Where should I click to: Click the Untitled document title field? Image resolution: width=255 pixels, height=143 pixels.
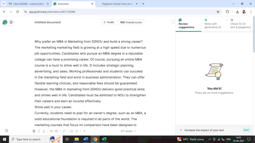(48, 22)
